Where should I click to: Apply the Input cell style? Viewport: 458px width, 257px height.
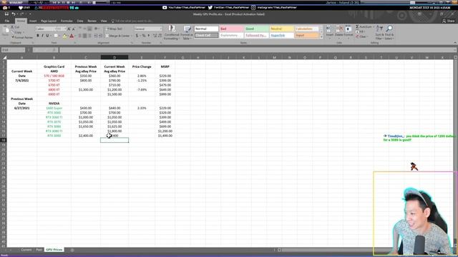pyautogui.click(x=307, y=35)
